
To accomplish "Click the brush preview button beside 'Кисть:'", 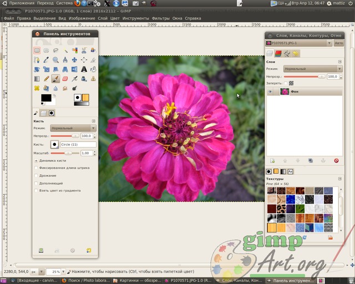I will [x=54, y=144].
